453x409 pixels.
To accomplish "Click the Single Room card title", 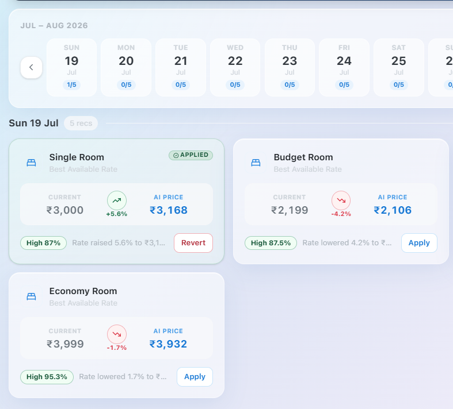I will (77, 157).
